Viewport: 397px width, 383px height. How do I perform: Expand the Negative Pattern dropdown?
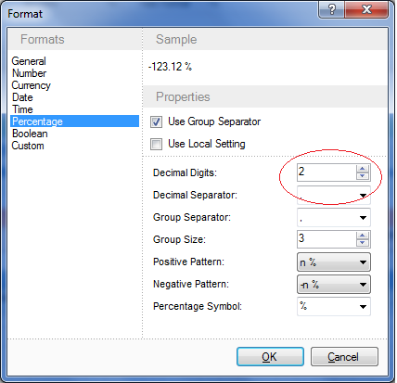(334, 285)
